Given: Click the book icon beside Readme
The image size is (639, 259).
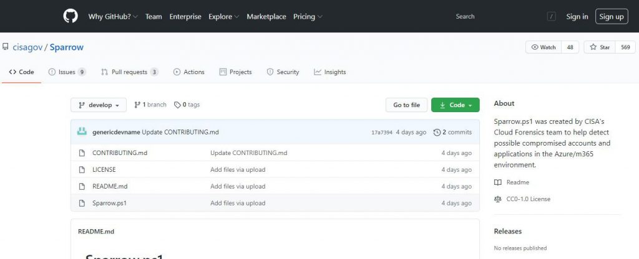Looking at the screenshot, I should point(497,182).
